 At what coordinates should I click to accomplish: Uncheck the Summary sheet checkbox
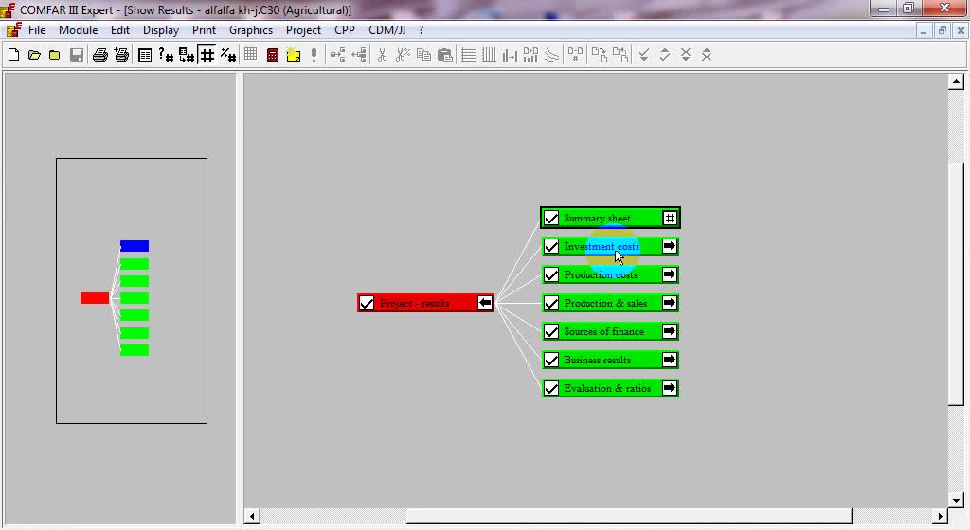coord(551,219)
